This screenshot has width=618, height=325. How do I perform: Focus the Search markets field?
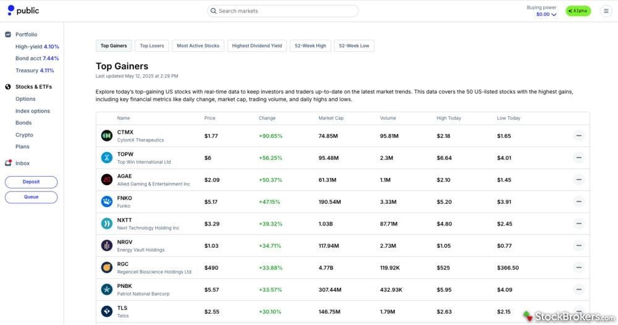[x=283, y=11]
